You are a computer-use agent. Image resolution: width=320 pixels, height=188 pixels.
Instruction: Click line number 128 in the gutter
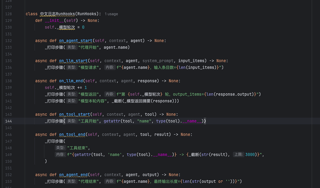coord(8,14)
